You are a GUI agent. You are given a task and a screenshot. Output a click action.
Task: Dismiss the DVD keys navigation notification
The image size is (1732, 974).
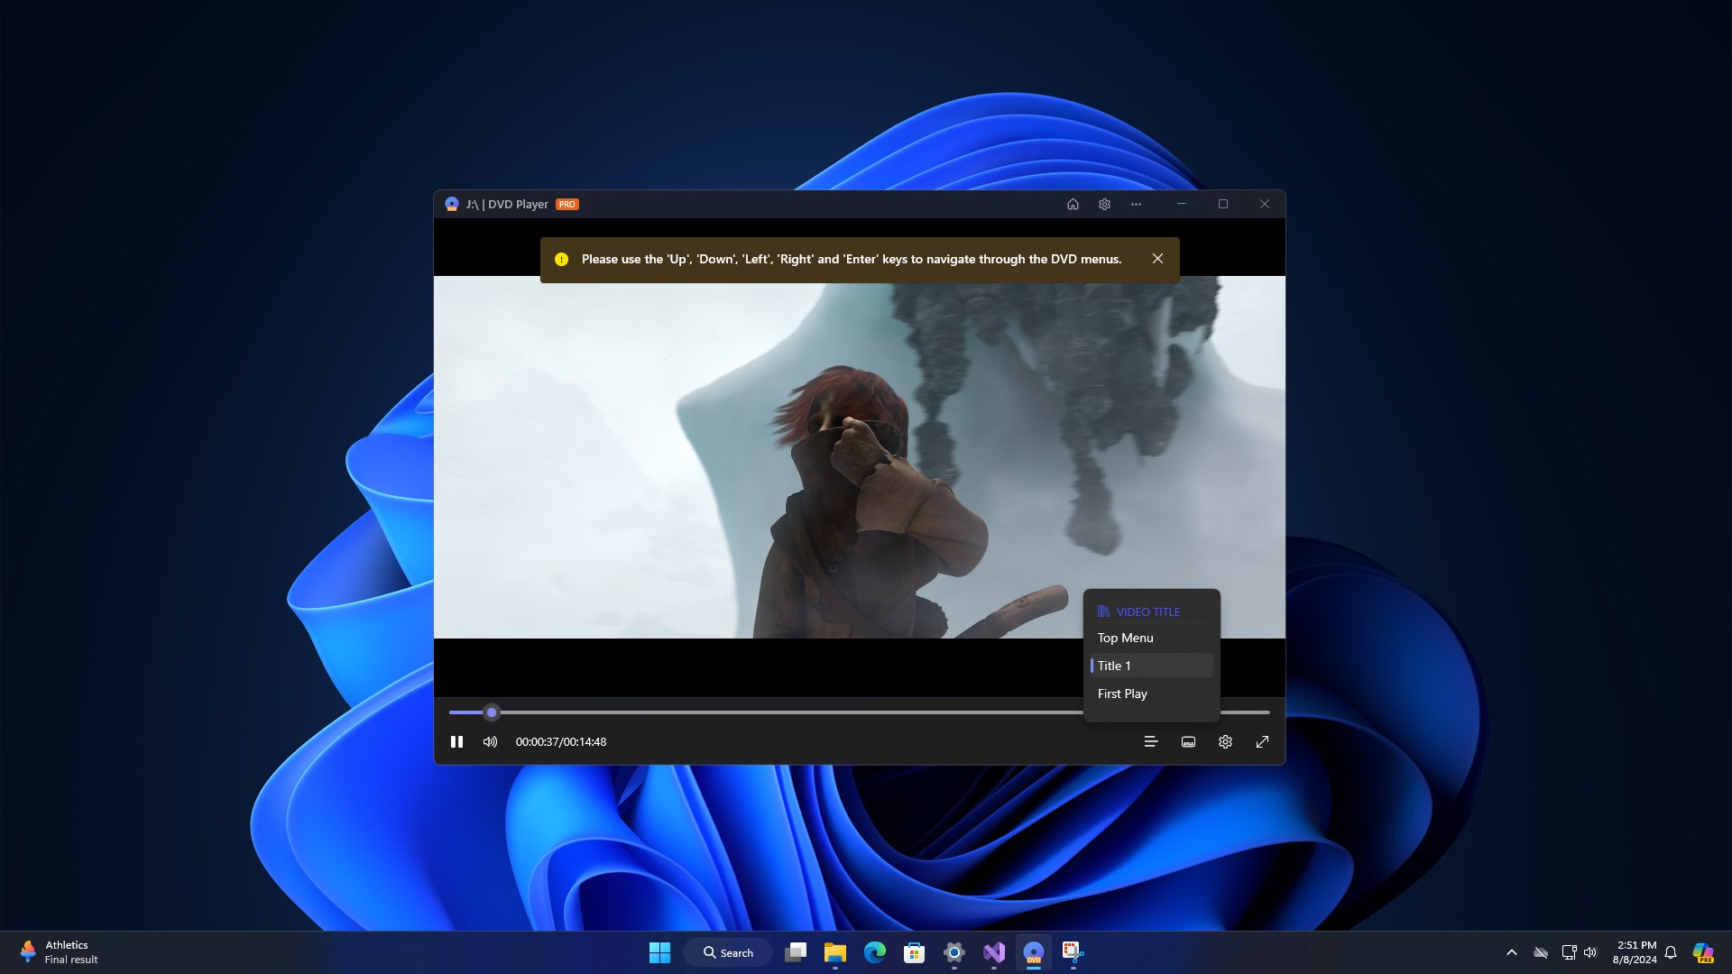(1158, 259)
